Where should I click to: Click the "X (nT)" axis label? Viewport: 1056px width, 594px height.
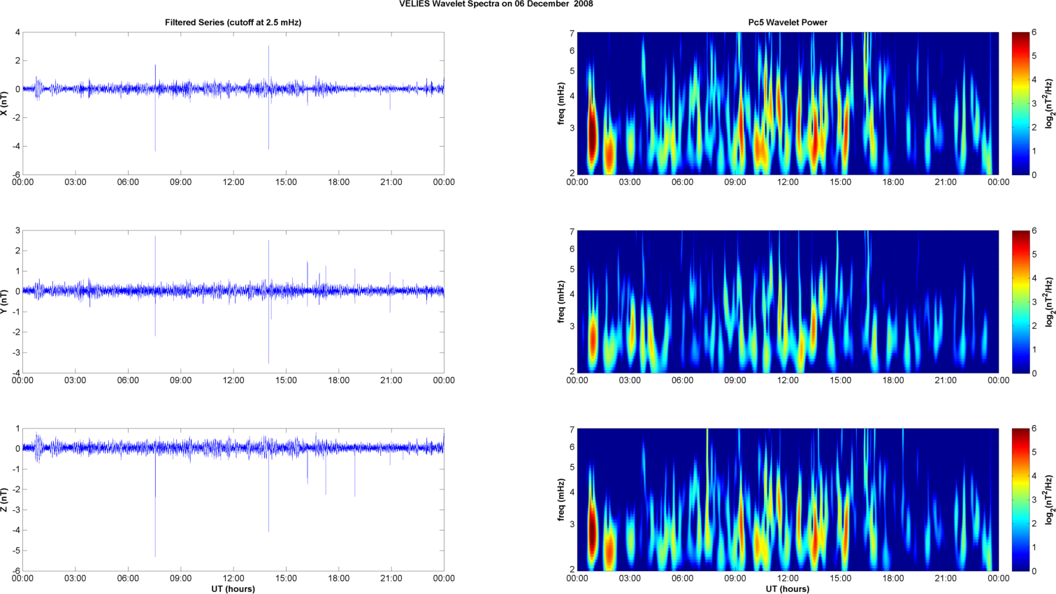point(6,103)
